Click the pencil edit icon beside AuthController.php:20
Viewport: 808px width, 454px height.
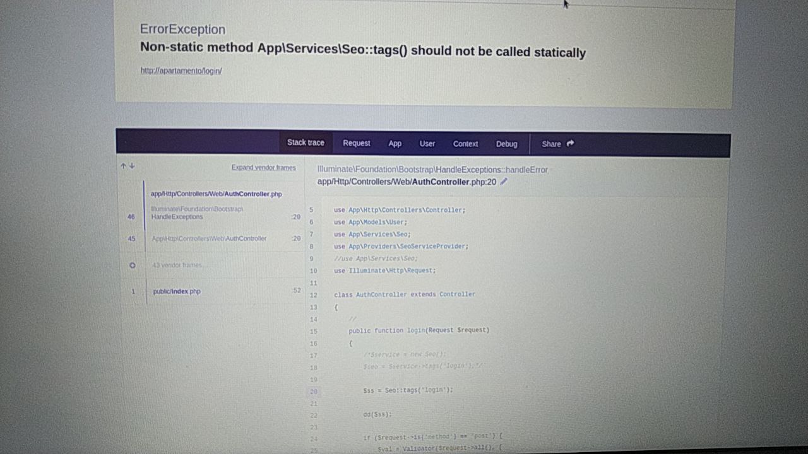click(504, 182)
